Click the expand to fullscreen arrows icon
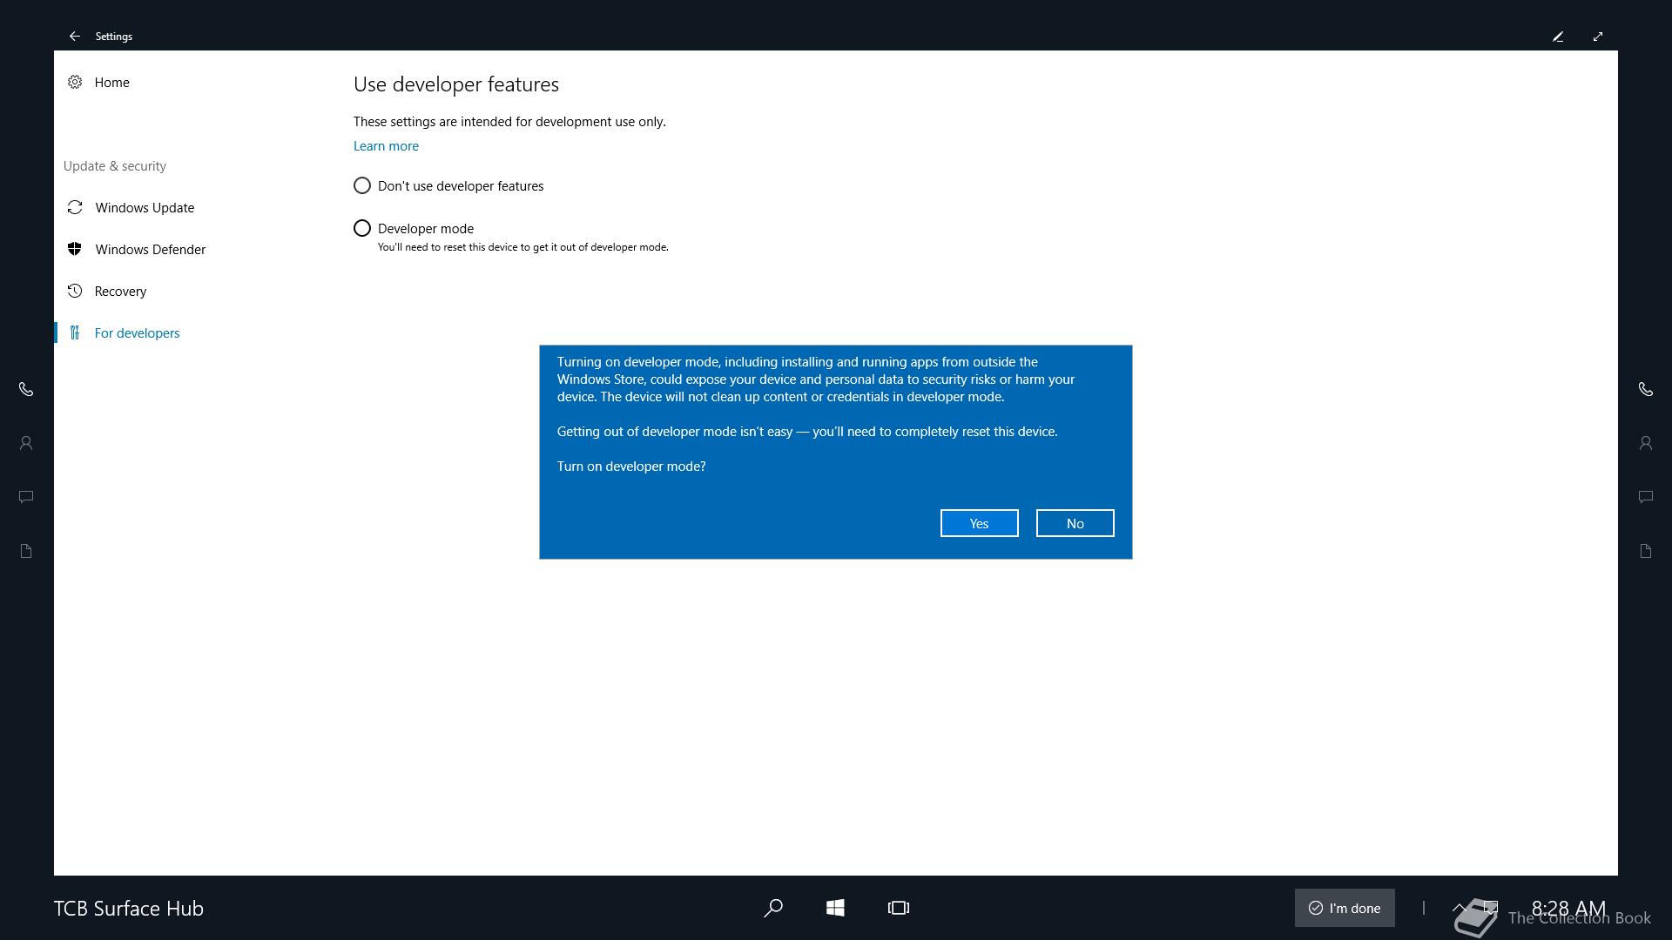This screenshot has width=1672, height=940. 1598,37
